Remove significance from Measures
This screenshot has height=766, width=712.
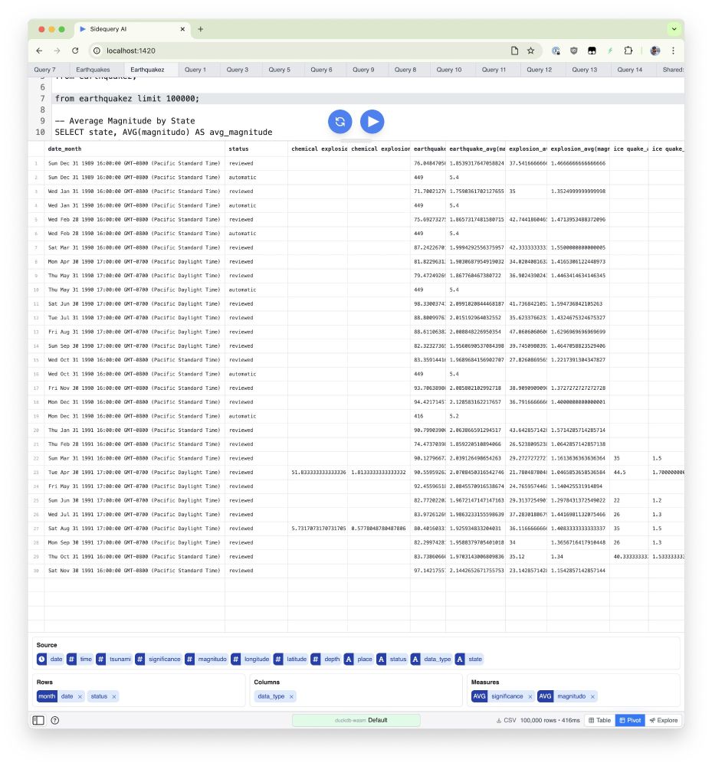click(x=530, y=696)
